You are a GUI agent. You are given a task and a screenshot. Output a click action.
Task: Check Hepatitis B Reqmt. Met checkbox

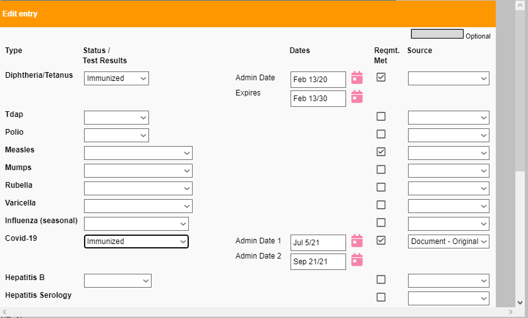point(381,279)
